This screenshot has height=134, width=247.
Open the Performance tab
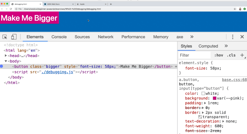(x=133, y=37)
